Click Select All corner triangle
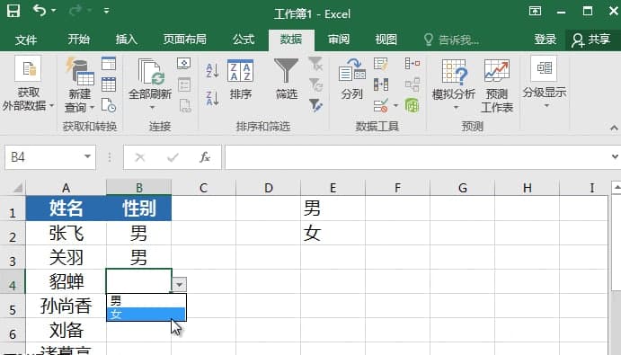The image size is (621, 355). click(17, 188)
